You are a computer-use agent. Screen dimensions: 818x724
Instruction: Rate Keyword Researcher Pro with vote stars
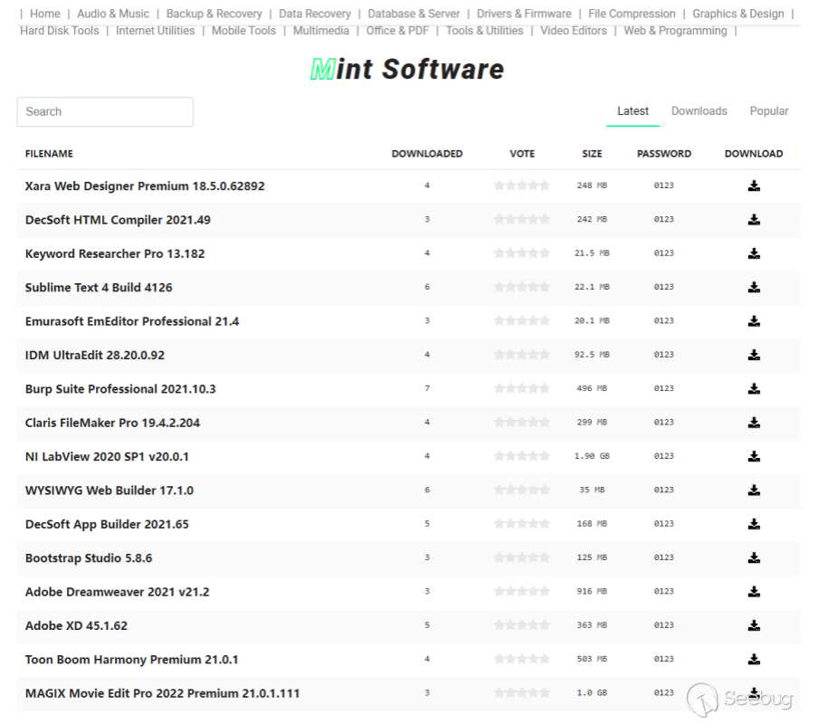[521, 253]
